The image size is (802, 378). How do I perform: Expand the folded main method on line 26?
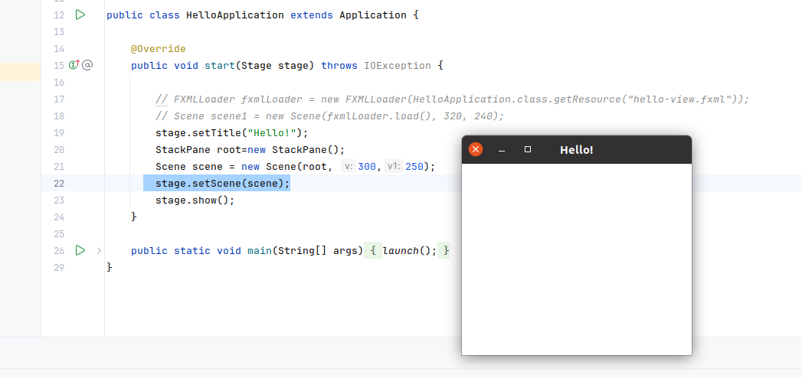[x=100, y=250]
